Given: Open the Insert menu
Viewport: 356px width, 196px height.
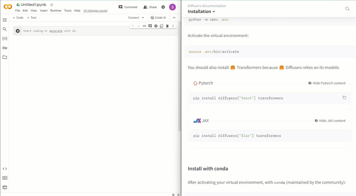Looking at the screenshot, I should point(44,11).
